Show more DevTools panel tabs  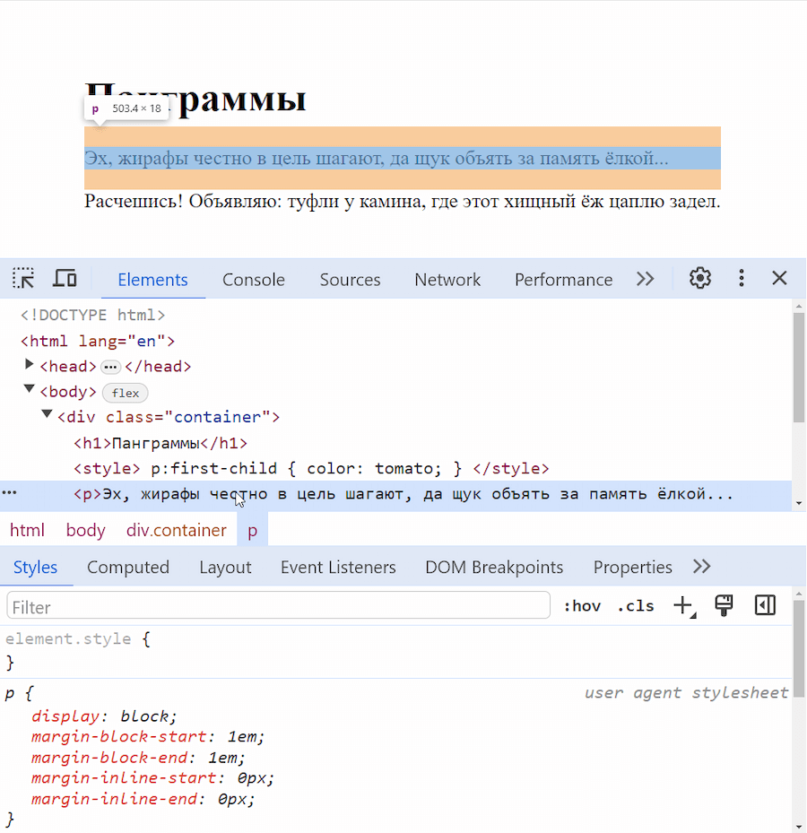pos(645,279)
